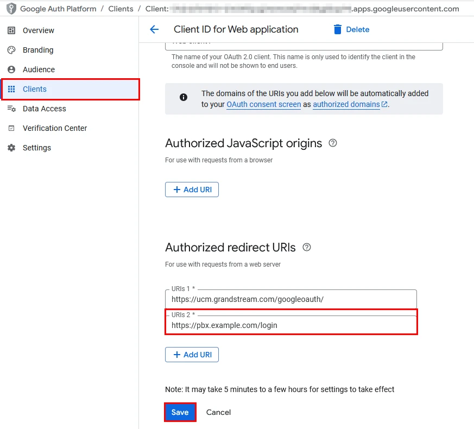Click the Client ID for Web application heading
Screen dimensions: 474x429
tap(236, 29)
